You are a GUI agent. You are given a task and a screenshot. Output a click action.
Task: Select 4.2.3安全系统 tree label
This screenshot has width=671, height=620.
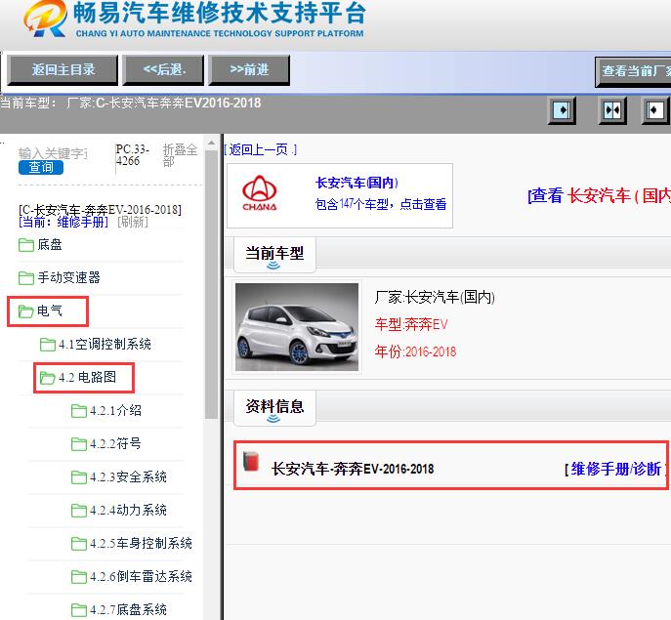point(128,477)
